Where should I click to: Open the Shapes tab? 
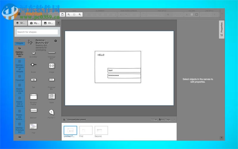(x=21, y=23)
